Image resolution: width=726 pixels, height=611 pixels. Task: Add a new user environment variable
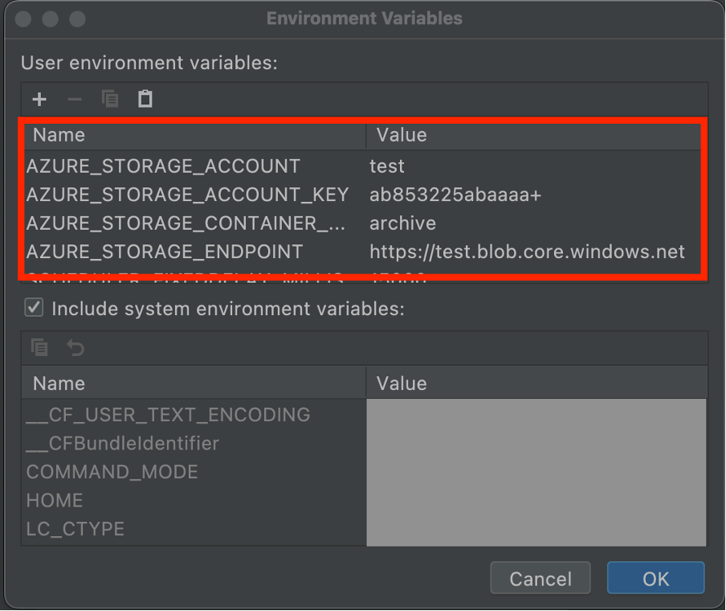coord(39,99)
